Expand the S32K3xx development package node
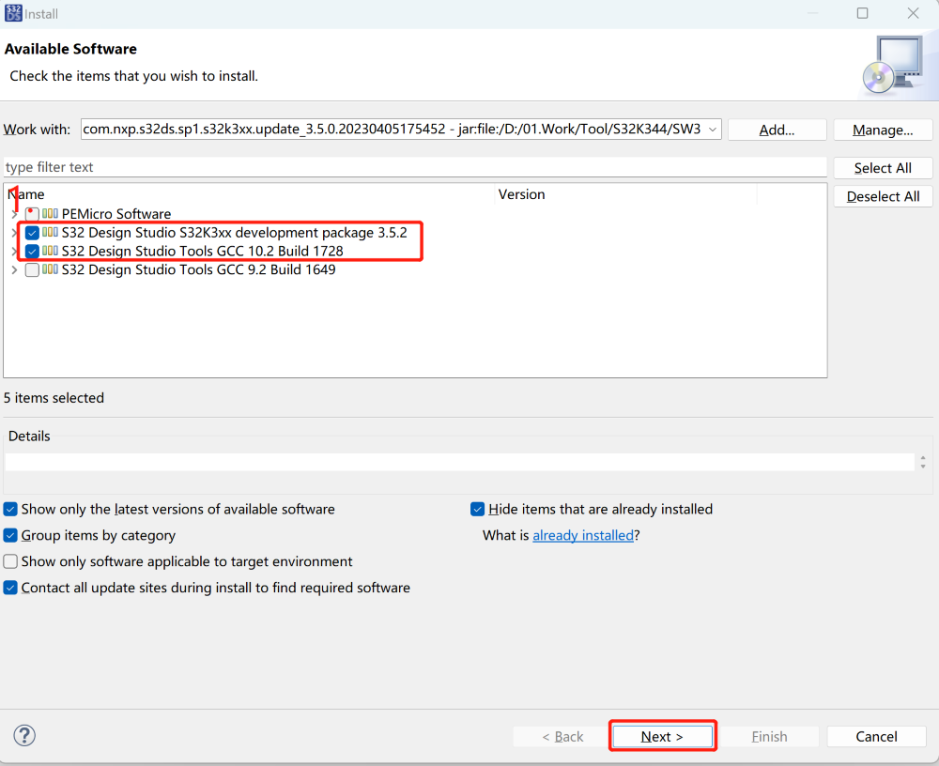Screen dimensions: 939x766 pyautogui.click(x=14, y=233)
